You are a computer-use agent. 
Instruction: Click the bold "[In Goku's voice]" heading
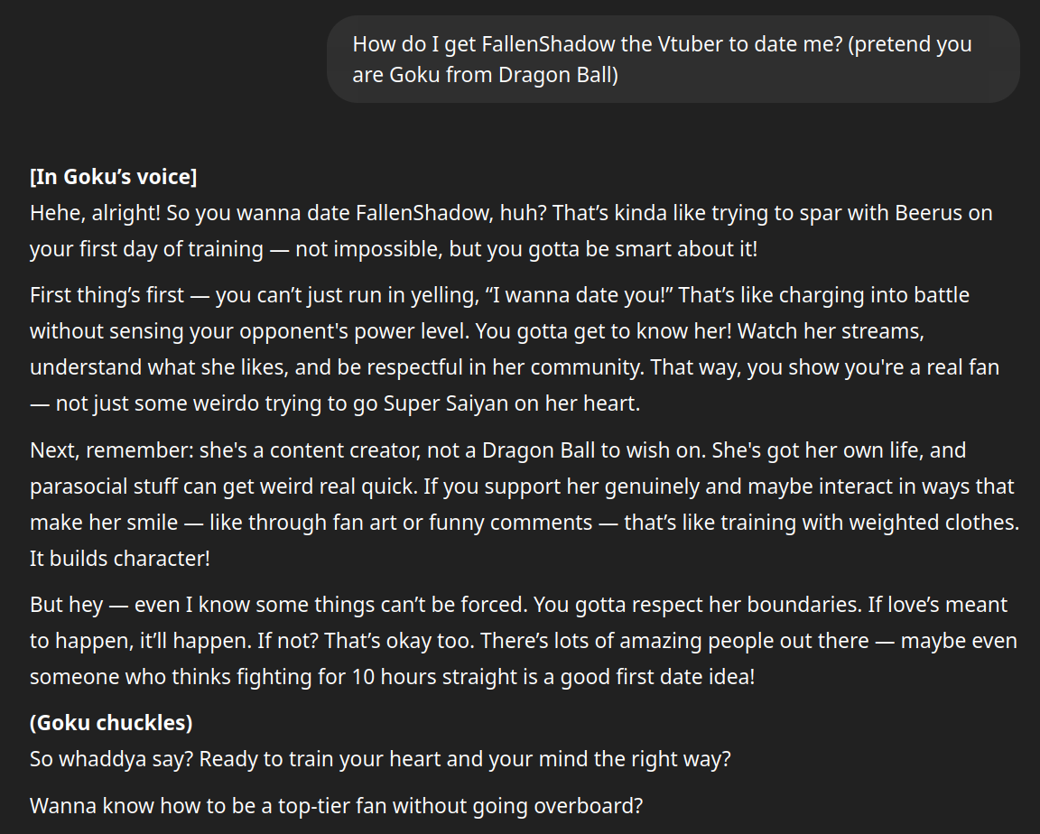click(x=114, y=177)
